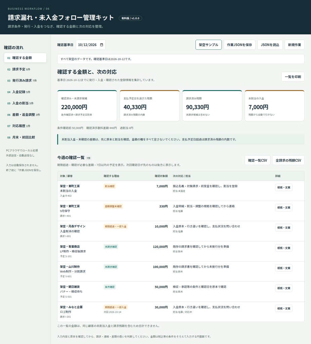Click the 架空・青葉商店 customer name
Image resolution: width=311 pixels, height=344 pixels.
70,247
